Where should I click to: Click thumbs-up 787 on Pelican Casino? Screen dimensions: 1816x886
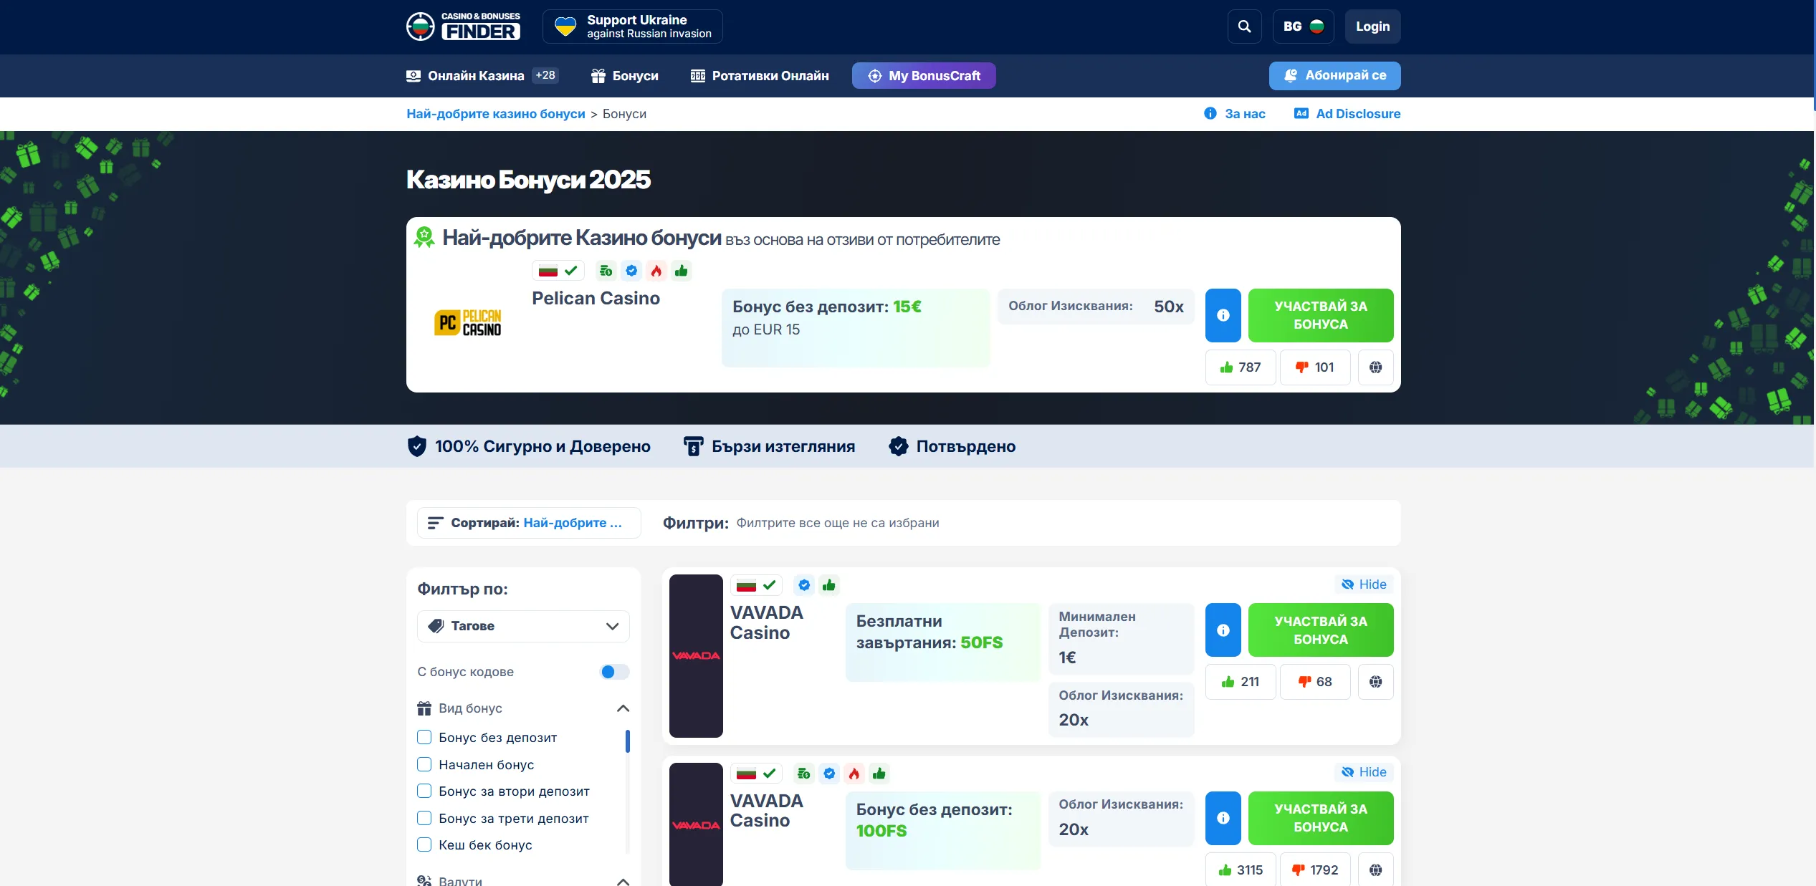1241,367
